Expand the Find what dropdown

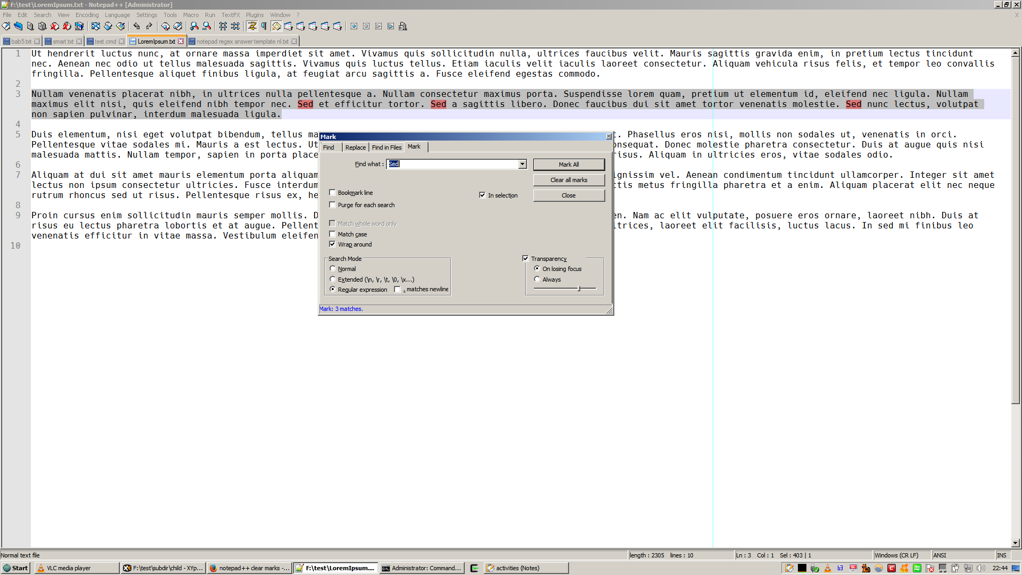point(523,163)
